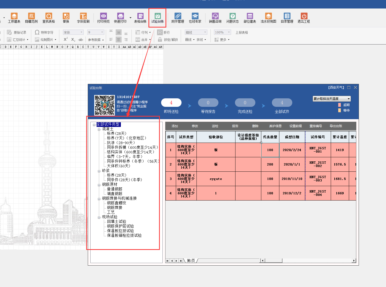Image resolution: width=386 pixels, height=287 pixels.
Task: Click the 隐藏范例 toolbar icon
Action: 31,18
